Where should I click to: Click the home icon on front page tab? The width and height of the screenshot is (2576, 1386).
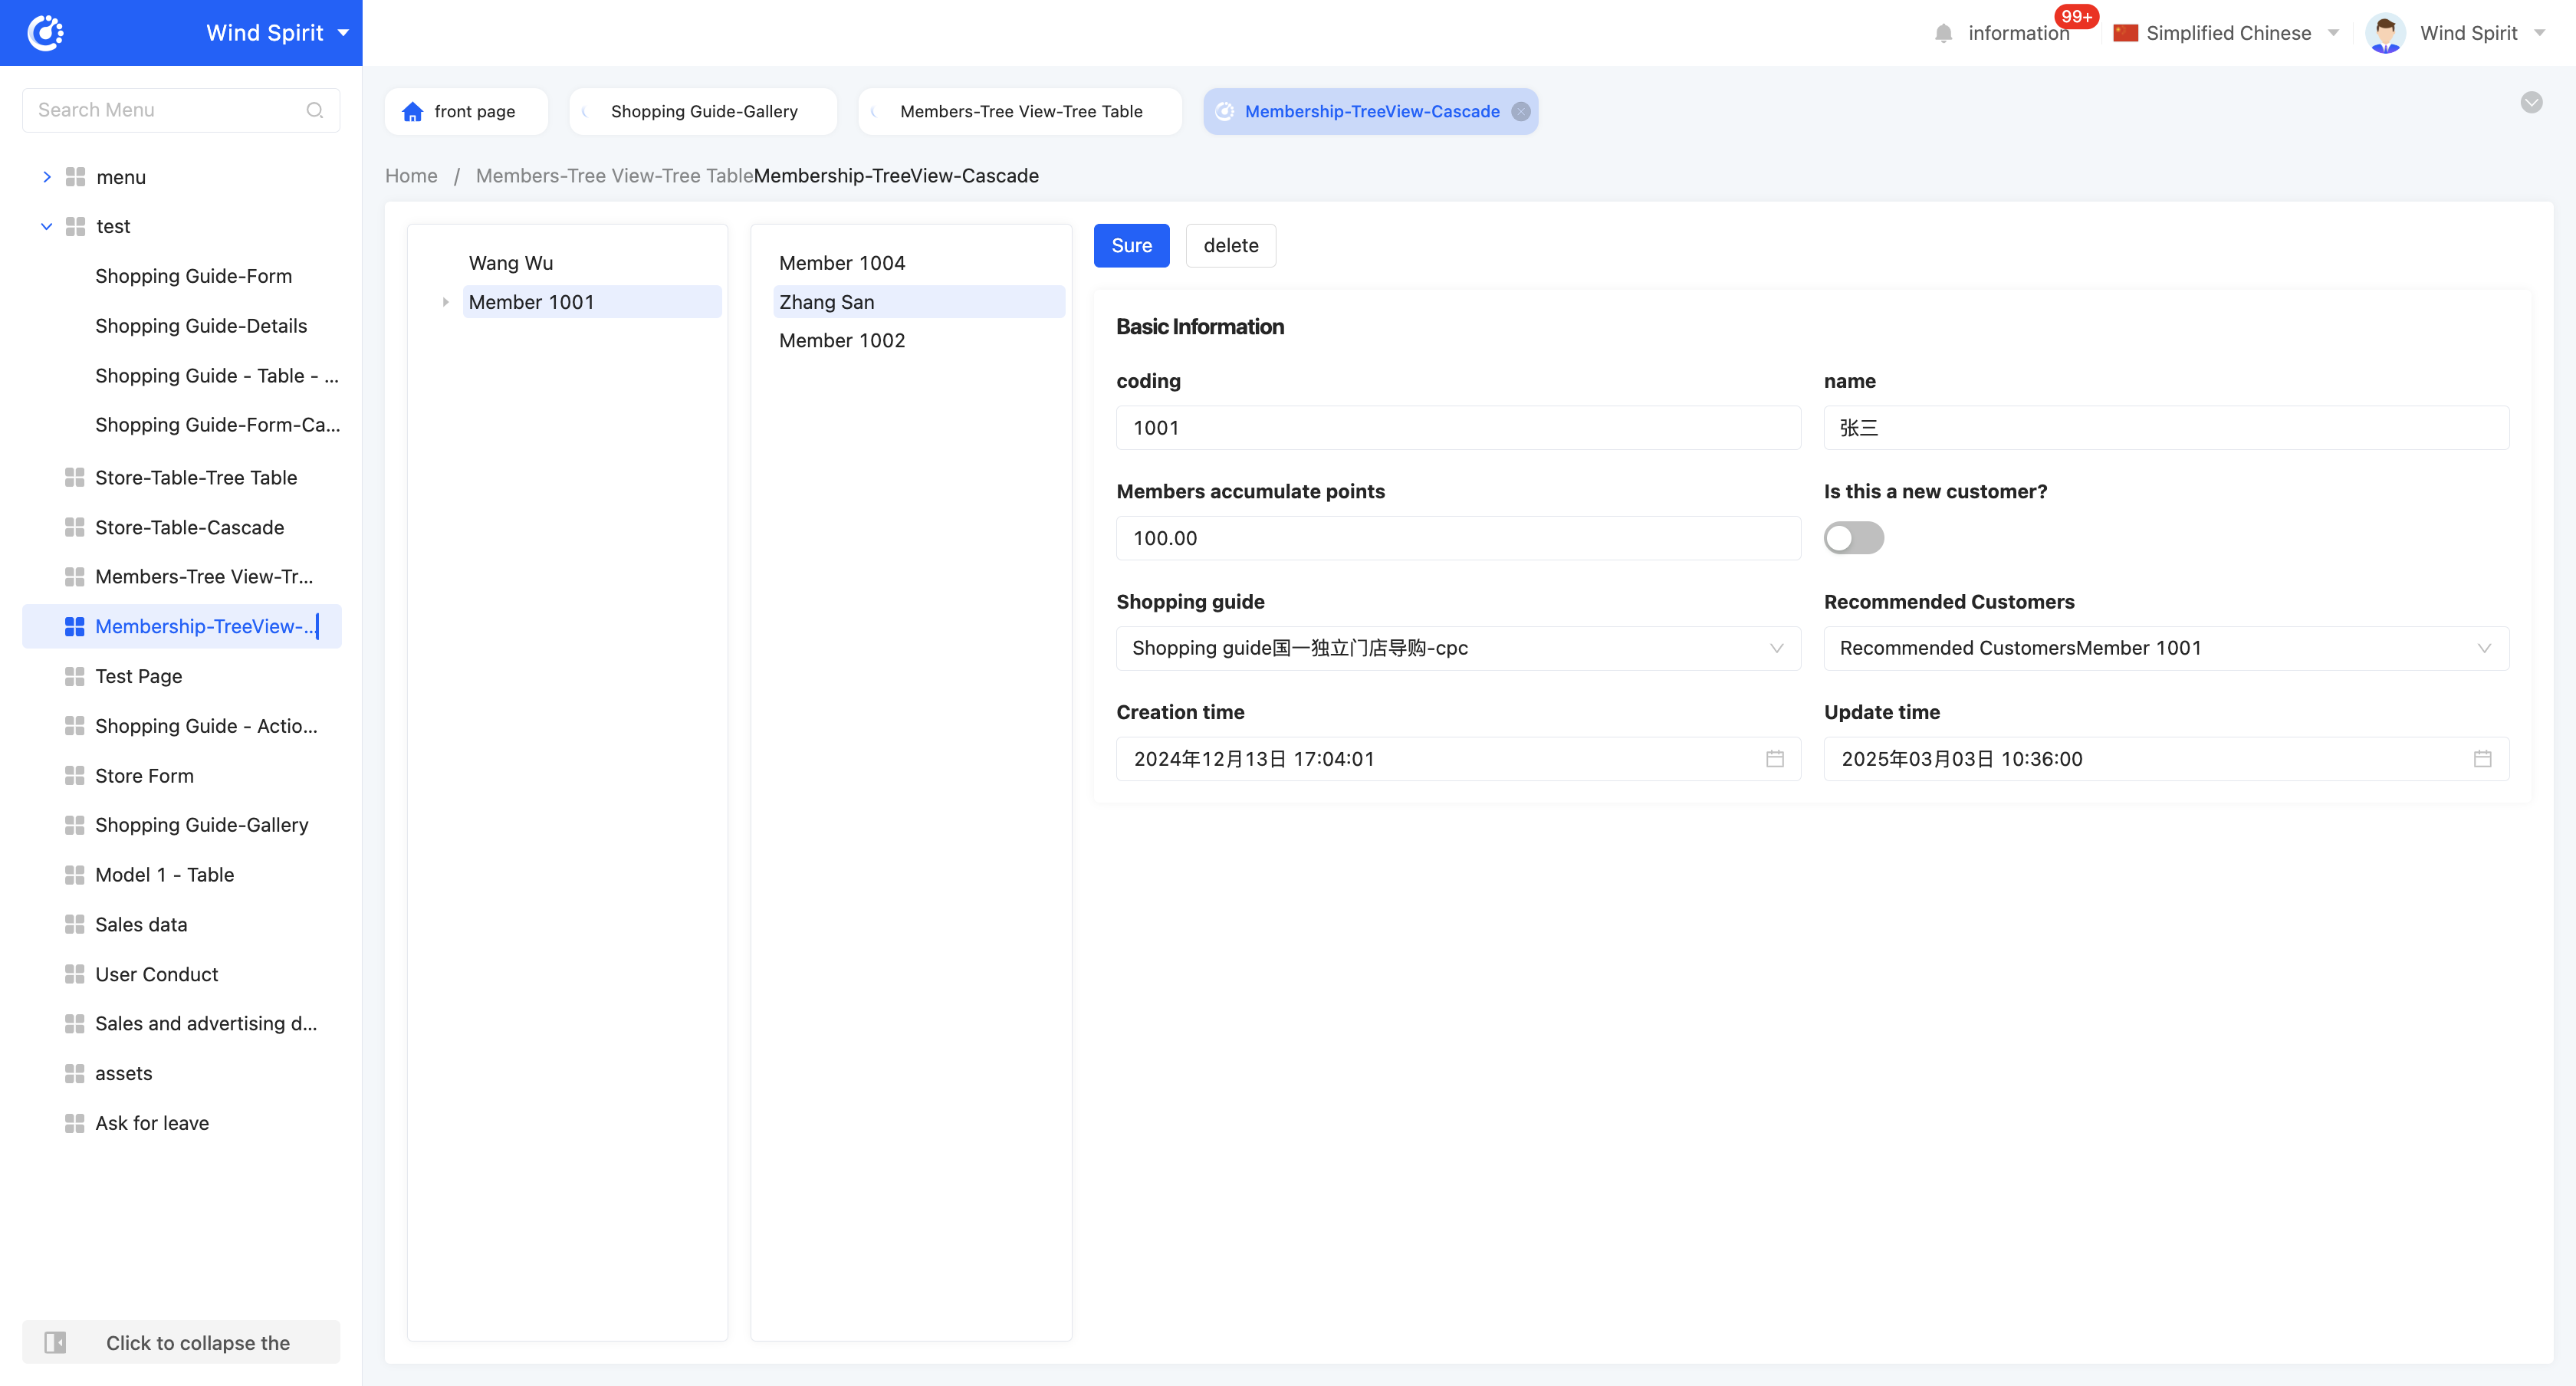click(412, 112)
